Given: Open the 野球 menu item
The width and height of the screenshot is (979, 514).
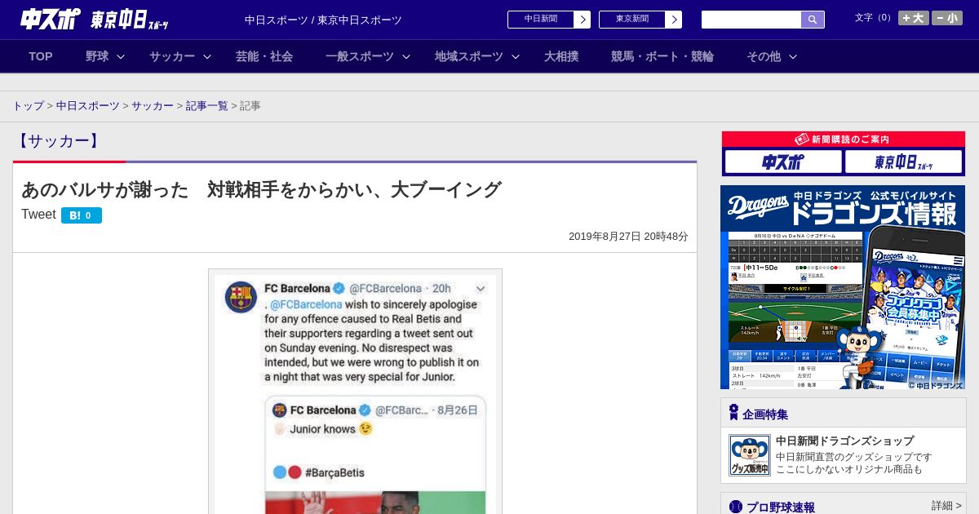Looking at the screenshot, I should (x=97, y=56).
